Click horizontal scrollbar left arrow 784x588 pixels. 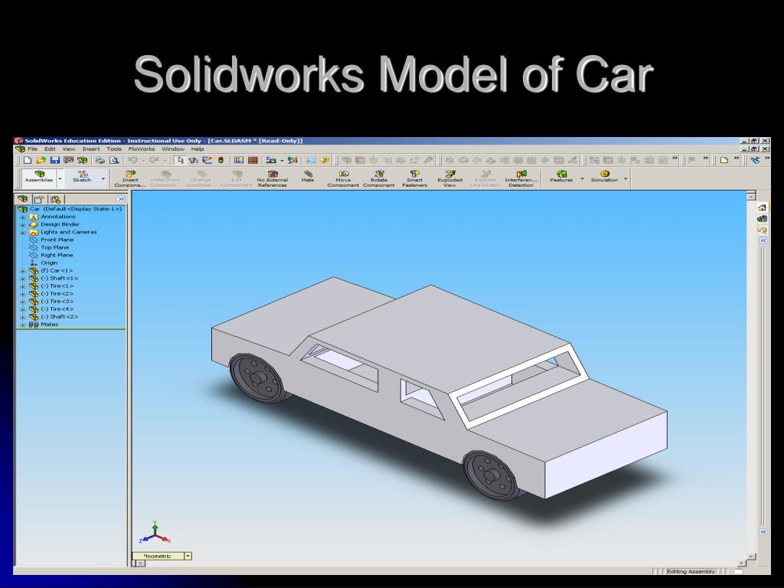coord(141,563)
